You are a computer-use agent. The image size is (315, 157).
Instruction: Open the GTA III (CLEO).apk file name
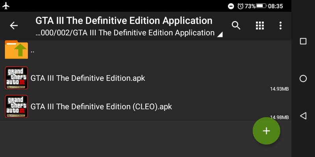tap(101, 106)
